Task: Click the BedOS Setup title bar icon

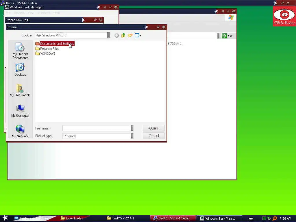Action: (3, 3)
